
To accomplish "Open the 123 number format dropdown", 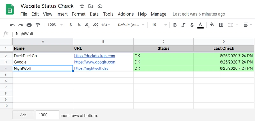I will (x=106, y=25).
